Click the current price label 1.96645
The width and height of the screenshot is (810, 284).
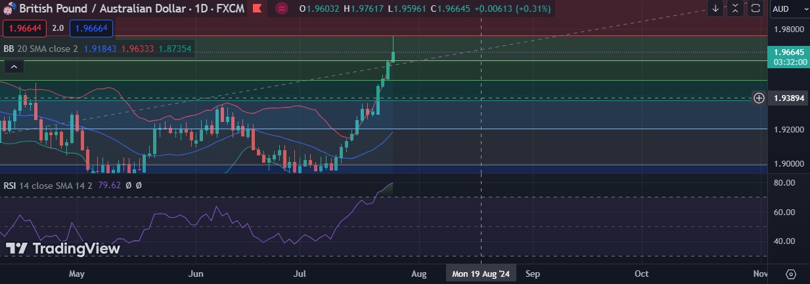point(789,52)
